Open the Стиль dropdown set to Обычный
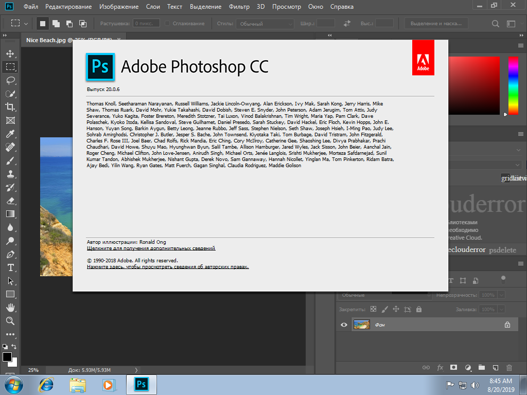This screenshot has width=527, height=395. pyautogui.click(x=265, y=24)
